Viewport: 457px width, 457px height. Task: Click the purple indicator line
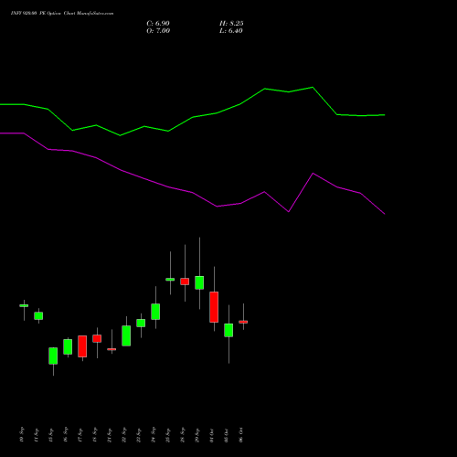click(193, 193)
